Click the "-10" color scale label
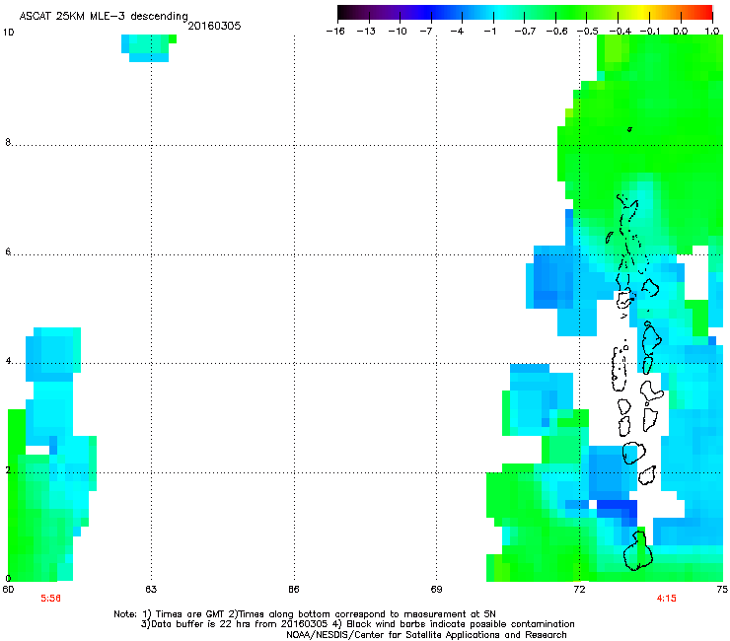 click(398, 32)
